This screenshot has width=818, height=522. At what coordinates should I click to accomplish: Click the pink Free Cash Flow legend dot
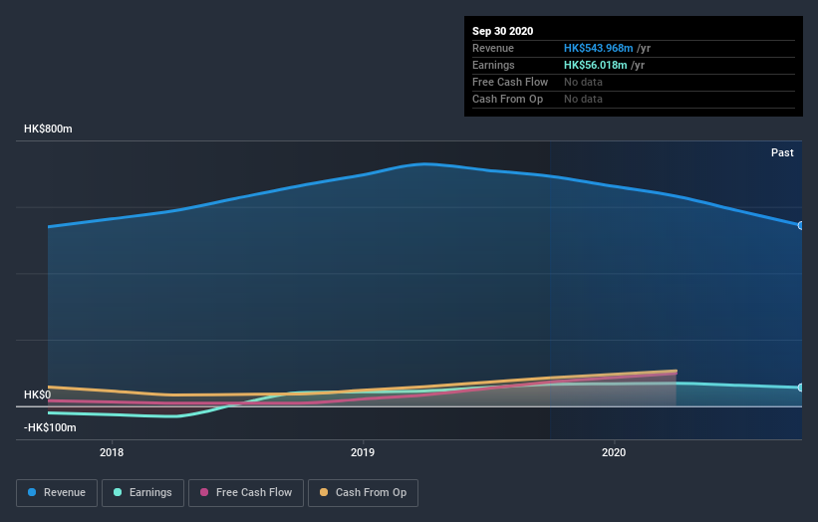coord(204,492)
